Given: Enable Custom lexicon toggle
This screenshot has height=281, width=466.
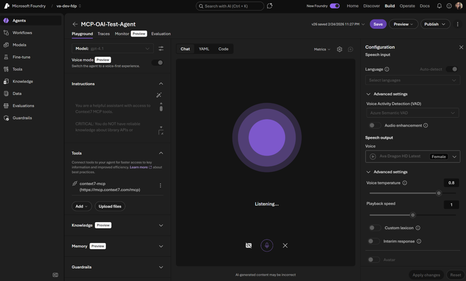Looking at the screenshot, I should pyautogui.click(x=375, y=228).
